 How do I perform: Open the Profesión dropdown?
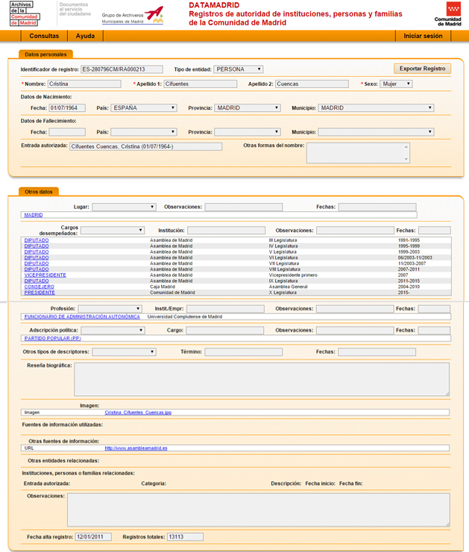click(110, 309)
